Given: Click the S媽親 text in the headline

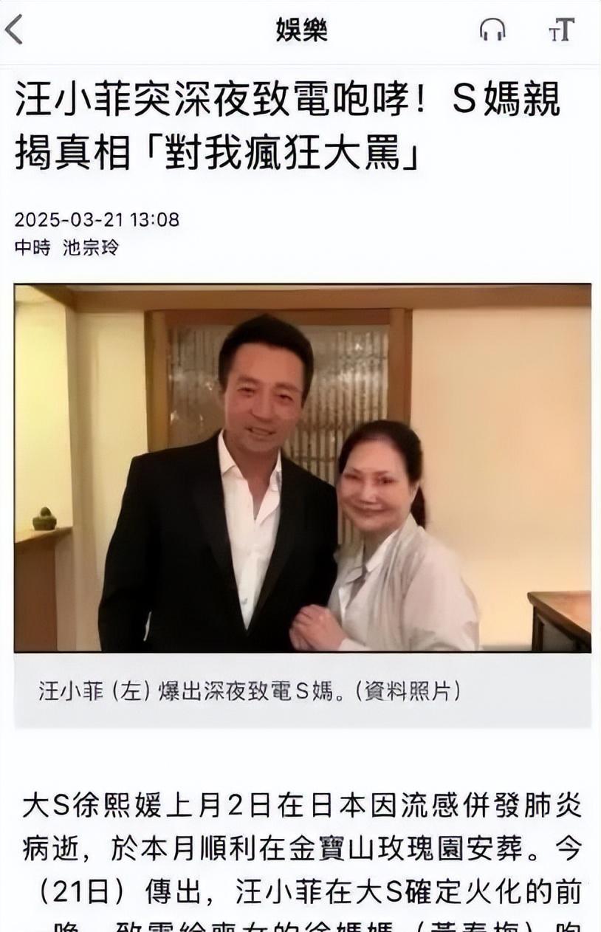Looking at the screenshot, I should click(x=505, y=102).
